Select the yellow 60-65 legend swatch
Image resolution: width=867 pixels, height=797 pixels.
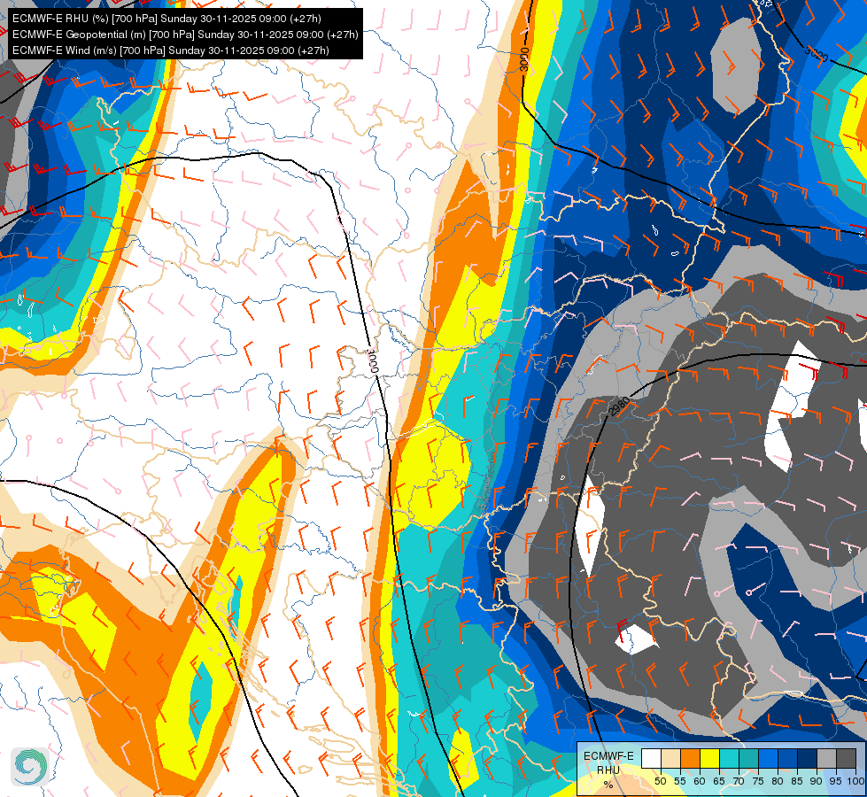(710, 758)
